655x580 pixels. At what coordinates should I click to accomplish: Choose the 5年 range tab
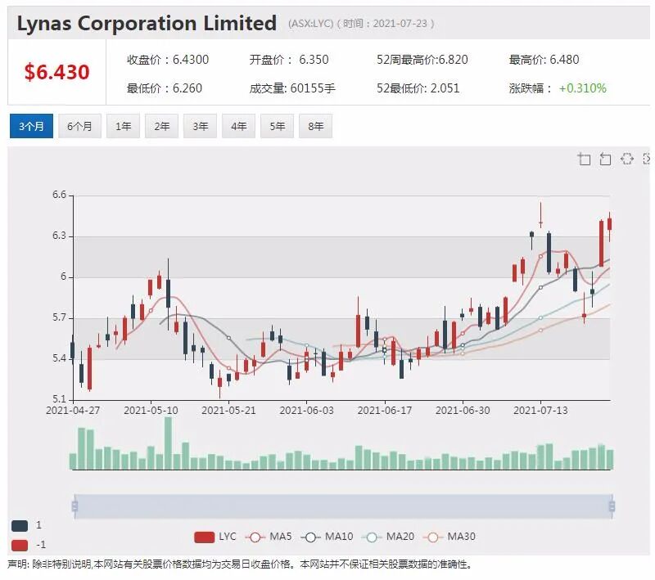pos(277,126)
